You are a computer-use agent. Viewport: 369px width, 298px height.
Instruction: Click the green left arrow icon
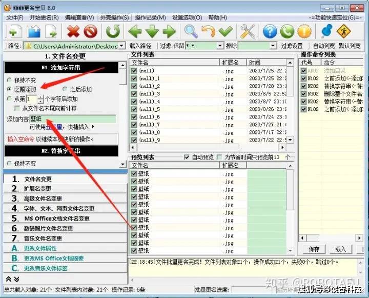[x=135, y=31]
